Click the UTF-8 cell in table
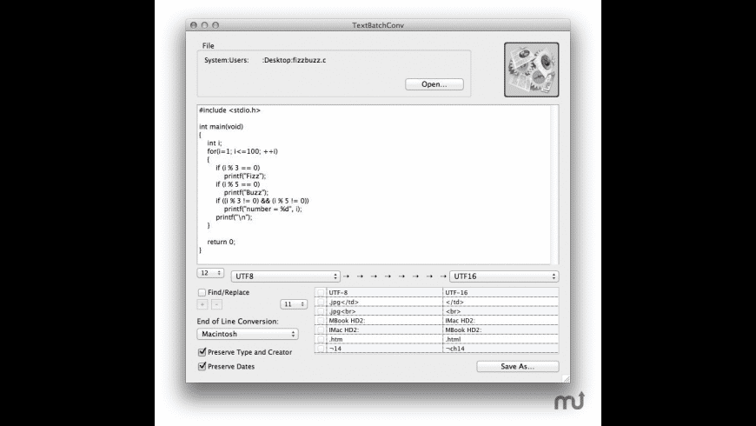This screenshot has height=426, width=756. pos(384,292)
